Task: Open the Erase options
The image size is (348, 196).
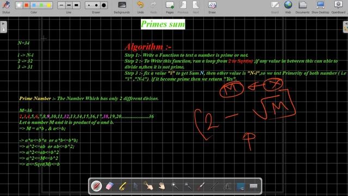Action: coord(212,7)
